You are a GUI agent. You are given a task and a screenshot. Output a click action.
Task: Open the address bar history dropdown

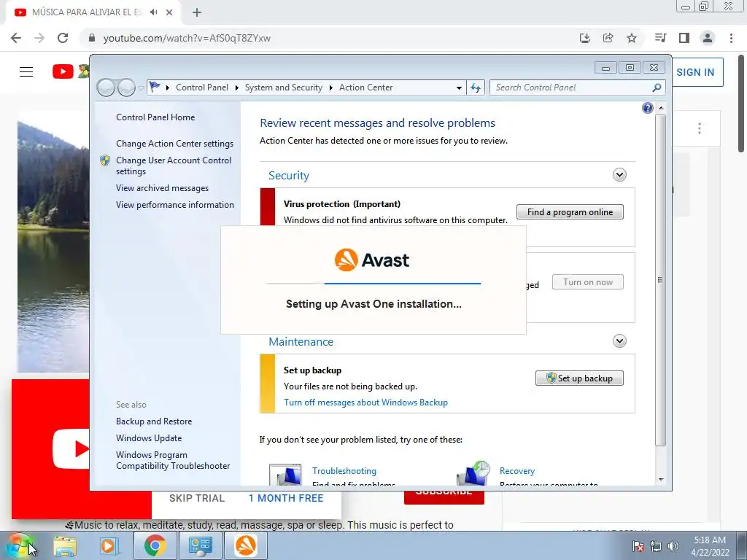[x=459, y=87]
